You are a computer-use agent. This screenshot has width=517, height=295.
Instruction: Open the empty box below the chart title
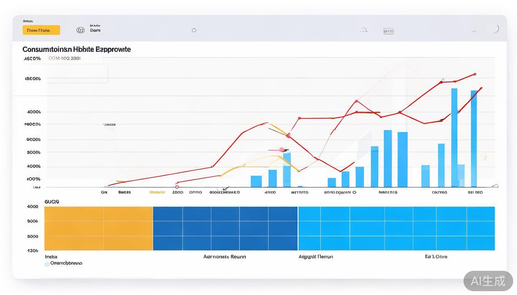(77, 73)
